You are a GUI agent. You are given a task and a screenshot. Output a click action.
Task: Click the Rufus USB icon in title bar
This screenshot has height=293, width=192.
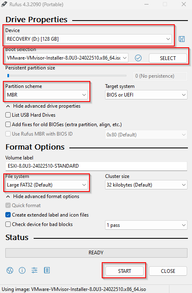pyautogui.click(x=4, y=4)
